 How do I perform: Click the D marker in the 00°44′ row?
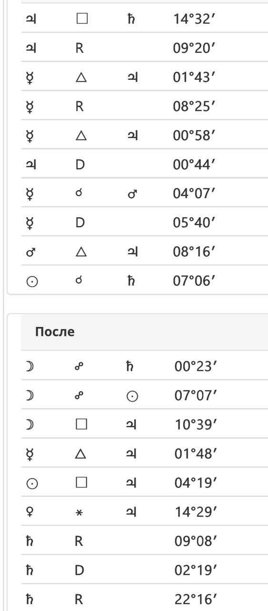point(80,165)
